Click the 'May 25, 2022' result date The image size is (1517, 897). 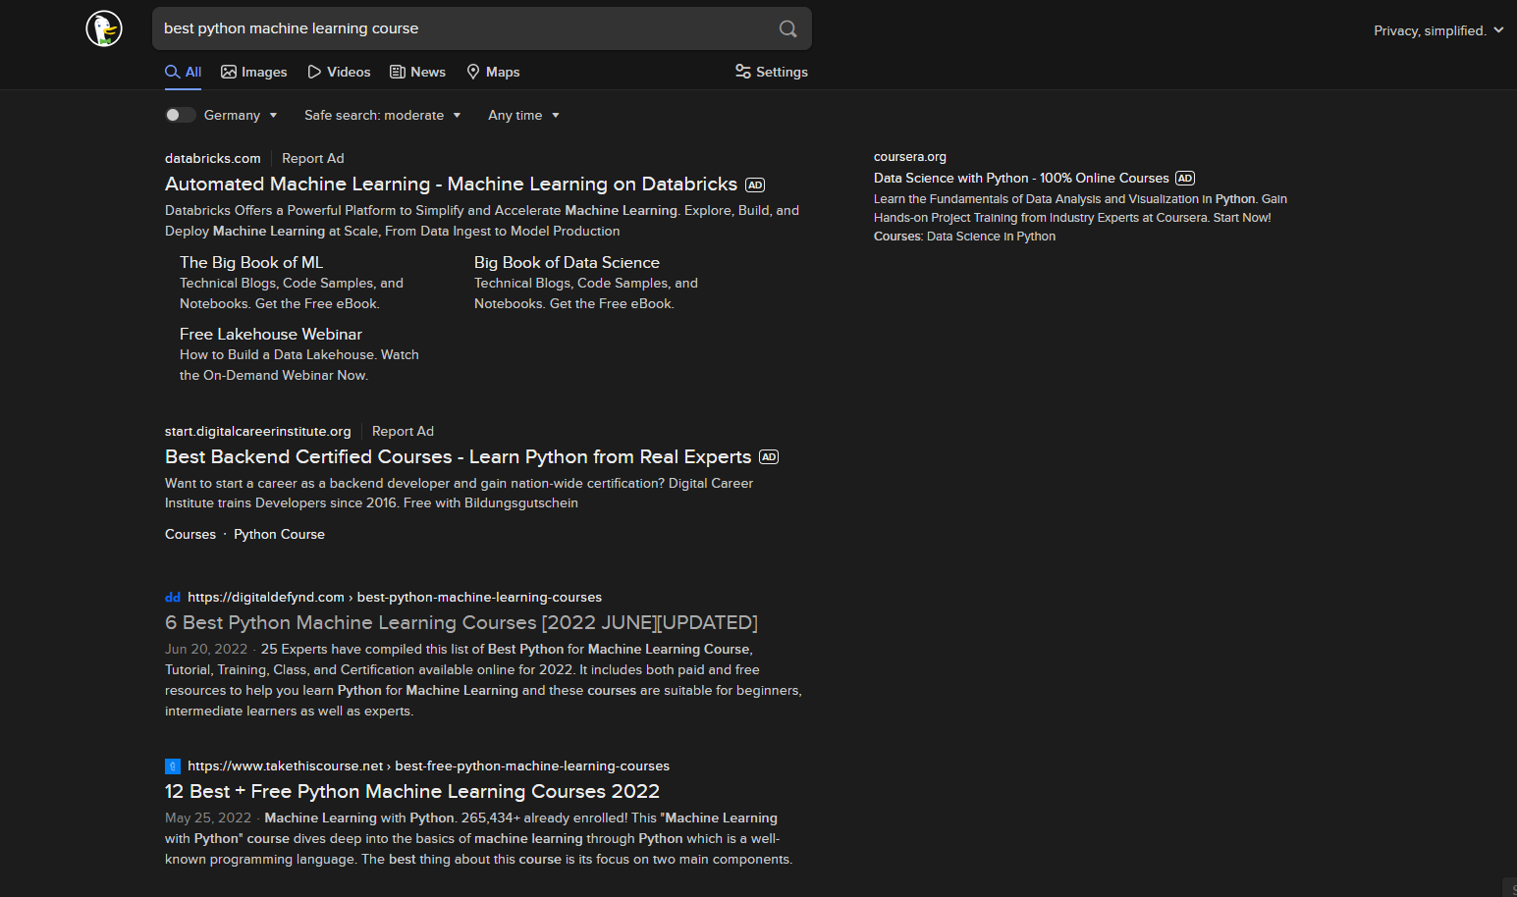(208, 818)
